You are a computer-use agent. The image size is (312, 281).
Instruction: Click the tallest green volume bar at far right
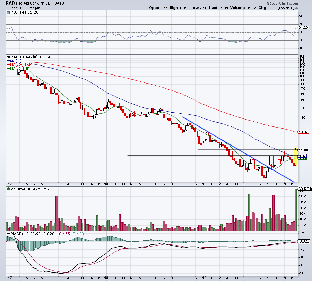click(296, 210)
